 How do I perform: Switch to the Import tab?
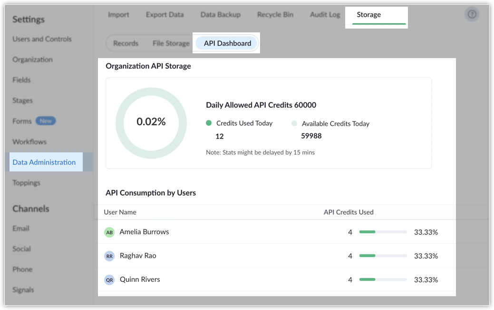click(118, 14)
